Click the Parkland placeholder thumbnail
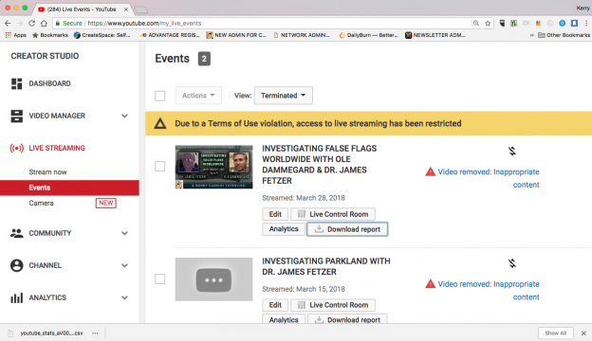The width and height of the screenshot is (592, 341). (x=213, y=279)
